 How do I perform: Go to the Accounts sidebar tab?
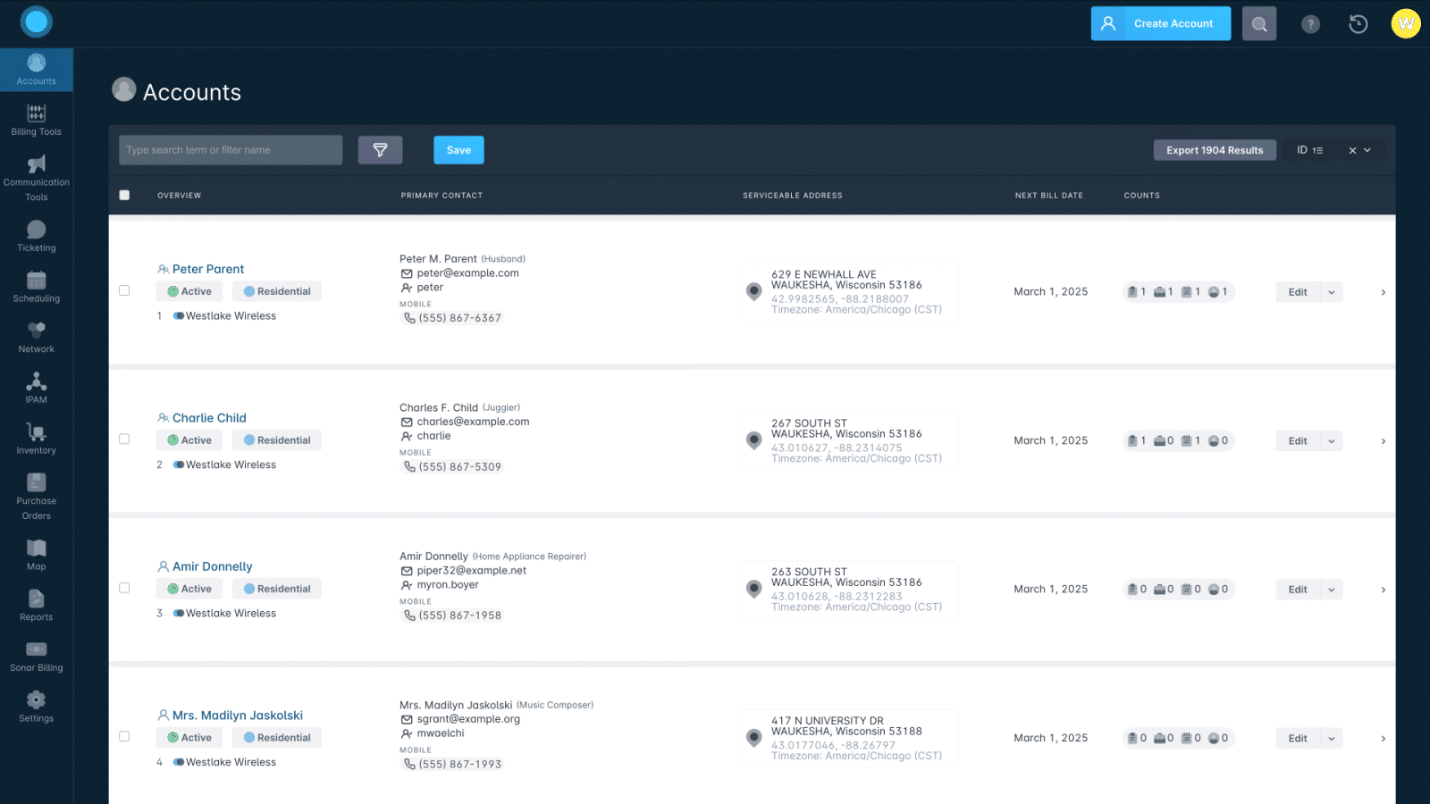[x=36, y=69]
